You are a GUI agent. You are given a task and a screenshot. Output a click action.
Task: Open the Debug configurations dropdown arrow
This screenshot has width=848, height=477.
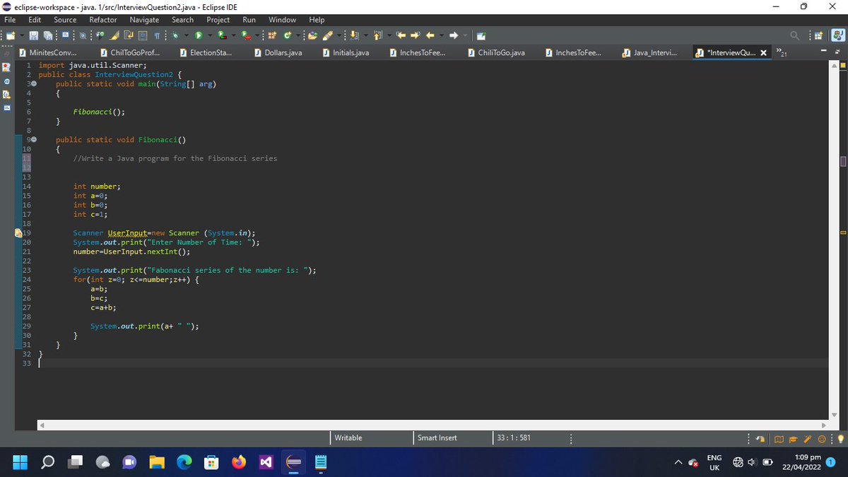pyautogui.click(x=186, y=35)
